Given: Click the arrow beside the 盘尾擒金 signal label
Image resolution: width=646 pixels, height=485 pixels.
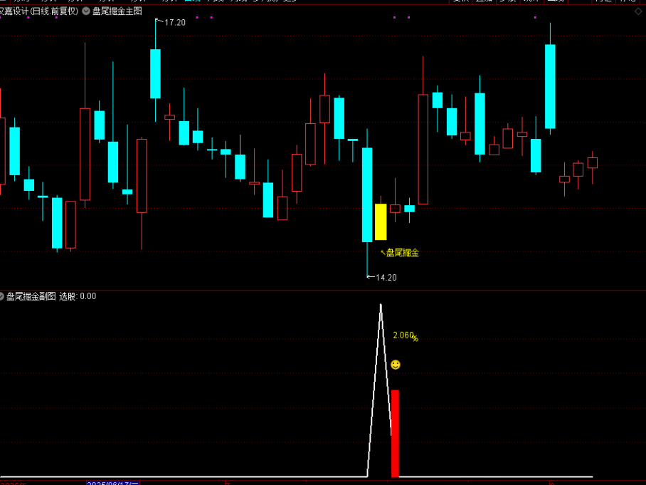Looking at the screenshot, I should pyautogui.click(x=382, y=251).
